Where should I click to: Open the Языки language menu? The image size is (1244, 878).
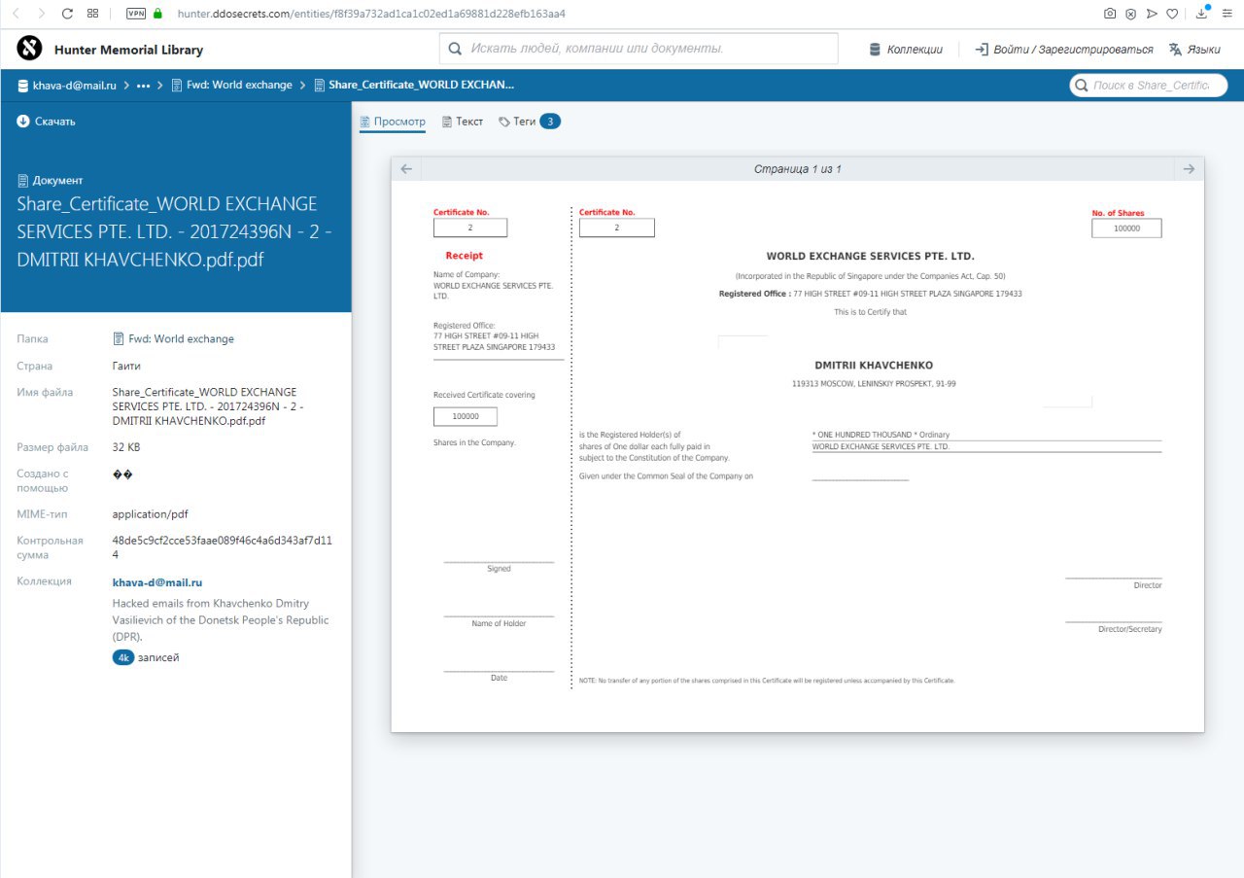pyautogui.click(x=1195, y=50)
